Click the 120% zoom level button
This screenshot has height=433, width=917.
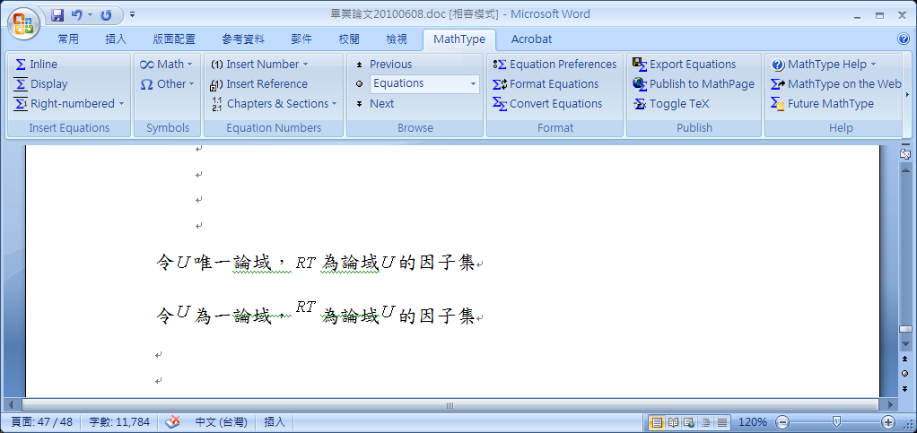(753, 422)
